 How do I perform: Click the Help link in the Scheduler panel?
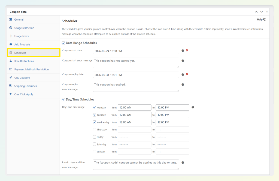(x=260, y=19)
